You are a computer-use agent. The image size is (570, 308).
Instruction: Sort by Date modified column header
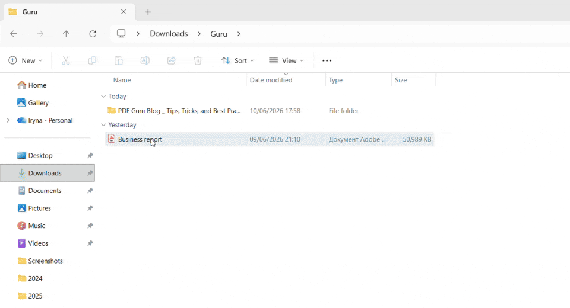coord(271,80)
